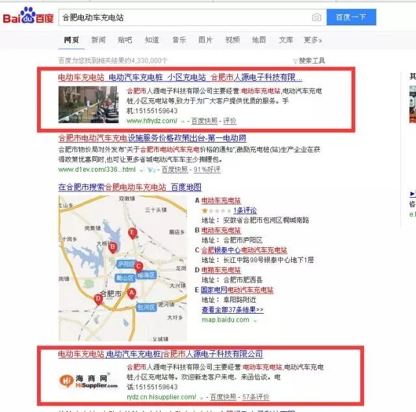Image resolution: width=416 pixels, height=412 pixels.
Task: Open 百度快照 of d1ev result
Action: point(175,169)
